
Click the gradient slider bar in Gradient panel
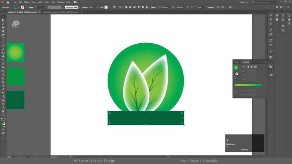click(x=248, y=85)
